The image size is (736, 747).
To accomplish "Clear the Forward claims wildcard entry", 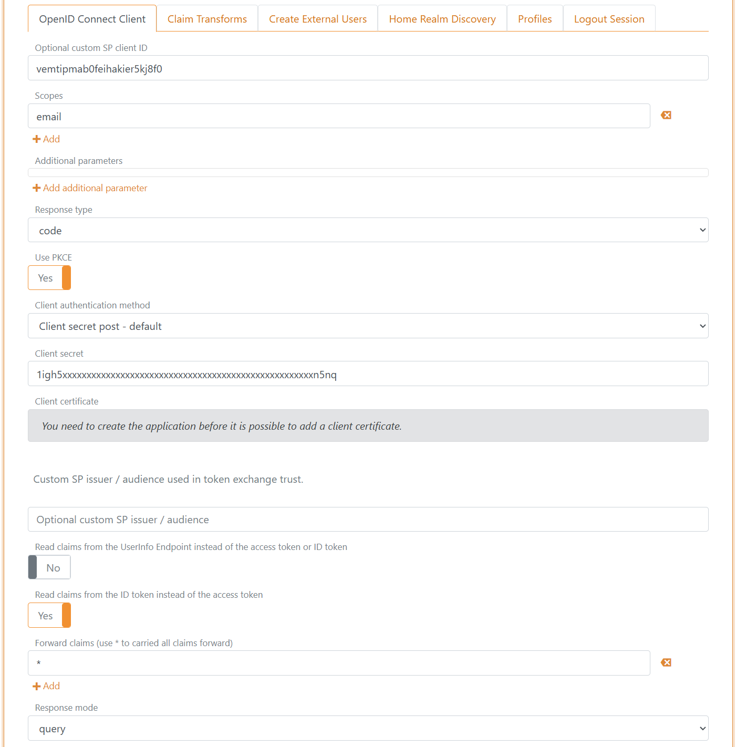I will 666,662.
